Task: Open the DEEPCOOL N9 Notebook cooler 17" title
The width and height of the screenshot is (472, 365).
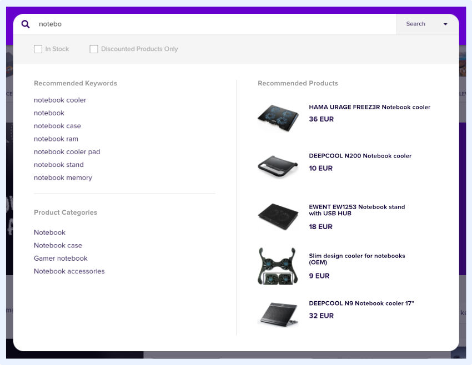Action: 361,303
